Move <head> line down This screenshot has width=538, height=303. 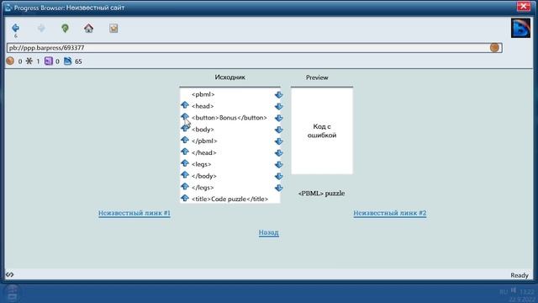(278, 106)
